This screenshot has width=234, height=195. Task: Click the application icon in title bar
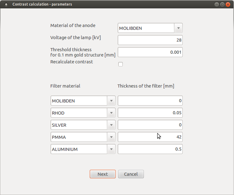(6, 4)
